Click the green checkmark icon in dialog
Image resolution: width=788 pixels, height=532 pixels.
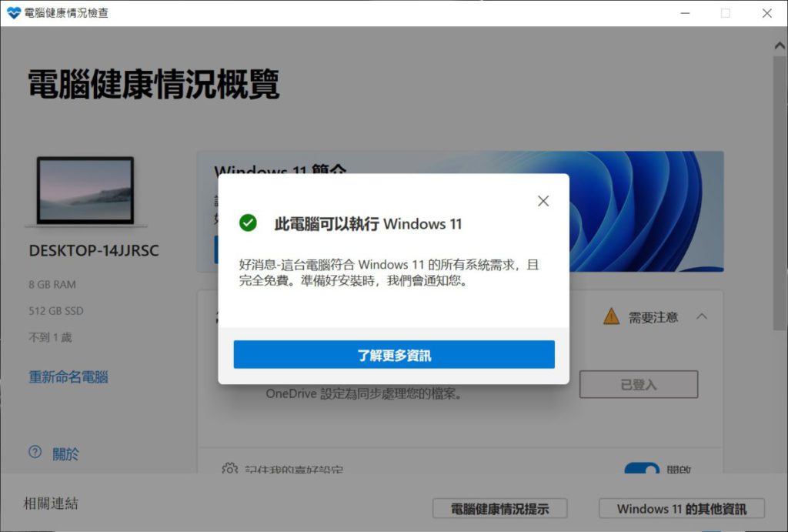click(248, 223)
